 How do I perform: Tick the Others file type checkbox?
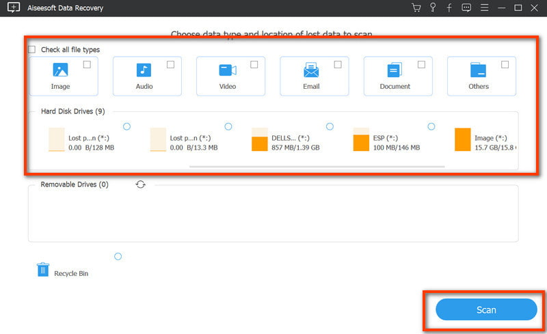pyautogui.click(x=505, y=64)
